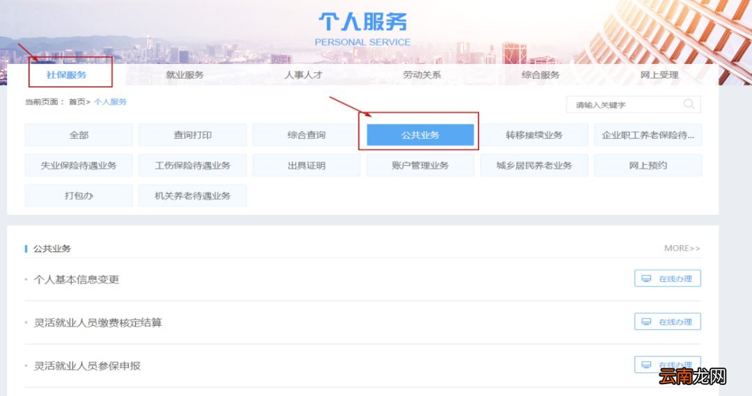Screen dimensions: 752x396
Task: Select the highlighted 公共业务 category
Action: click(x=420, y=135)
